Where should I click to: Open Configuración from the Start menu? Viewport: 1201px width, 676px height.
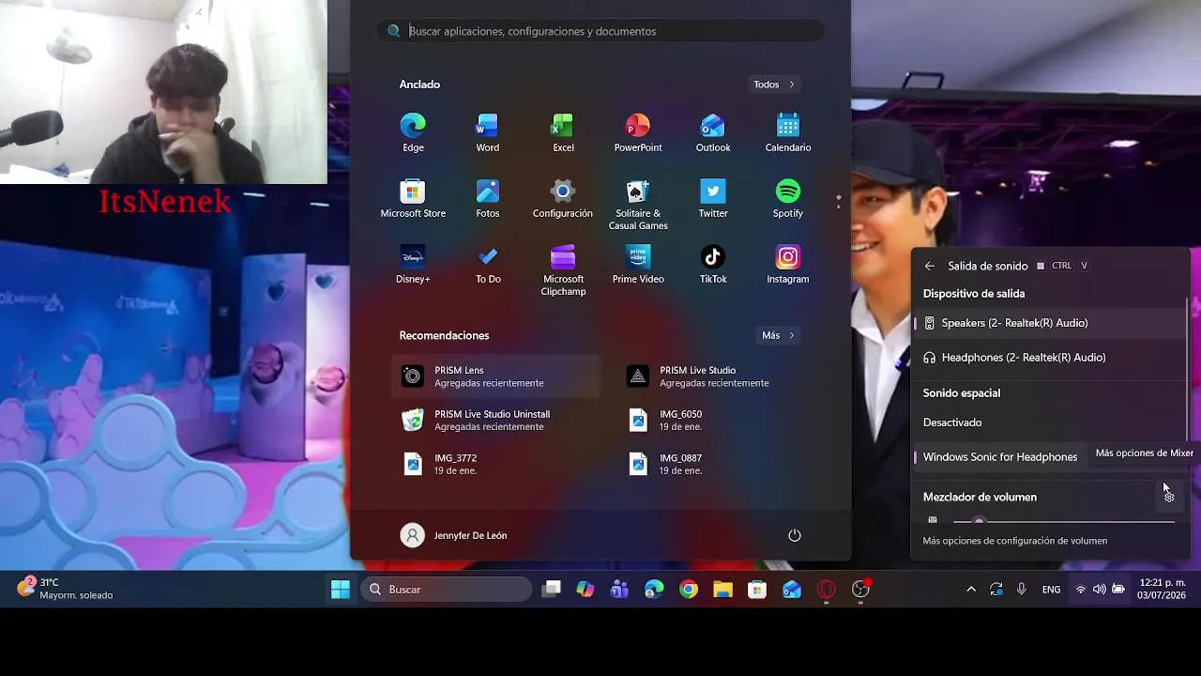click(563, 198)
